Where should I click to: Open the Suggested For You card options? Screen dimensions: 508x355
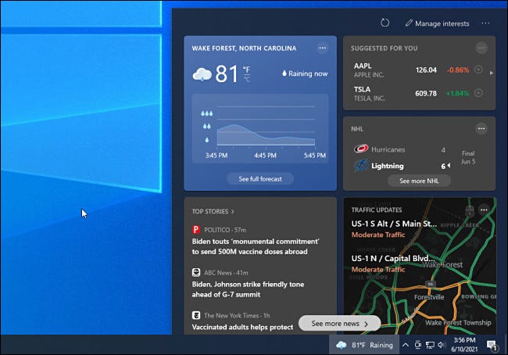(481, 48)
